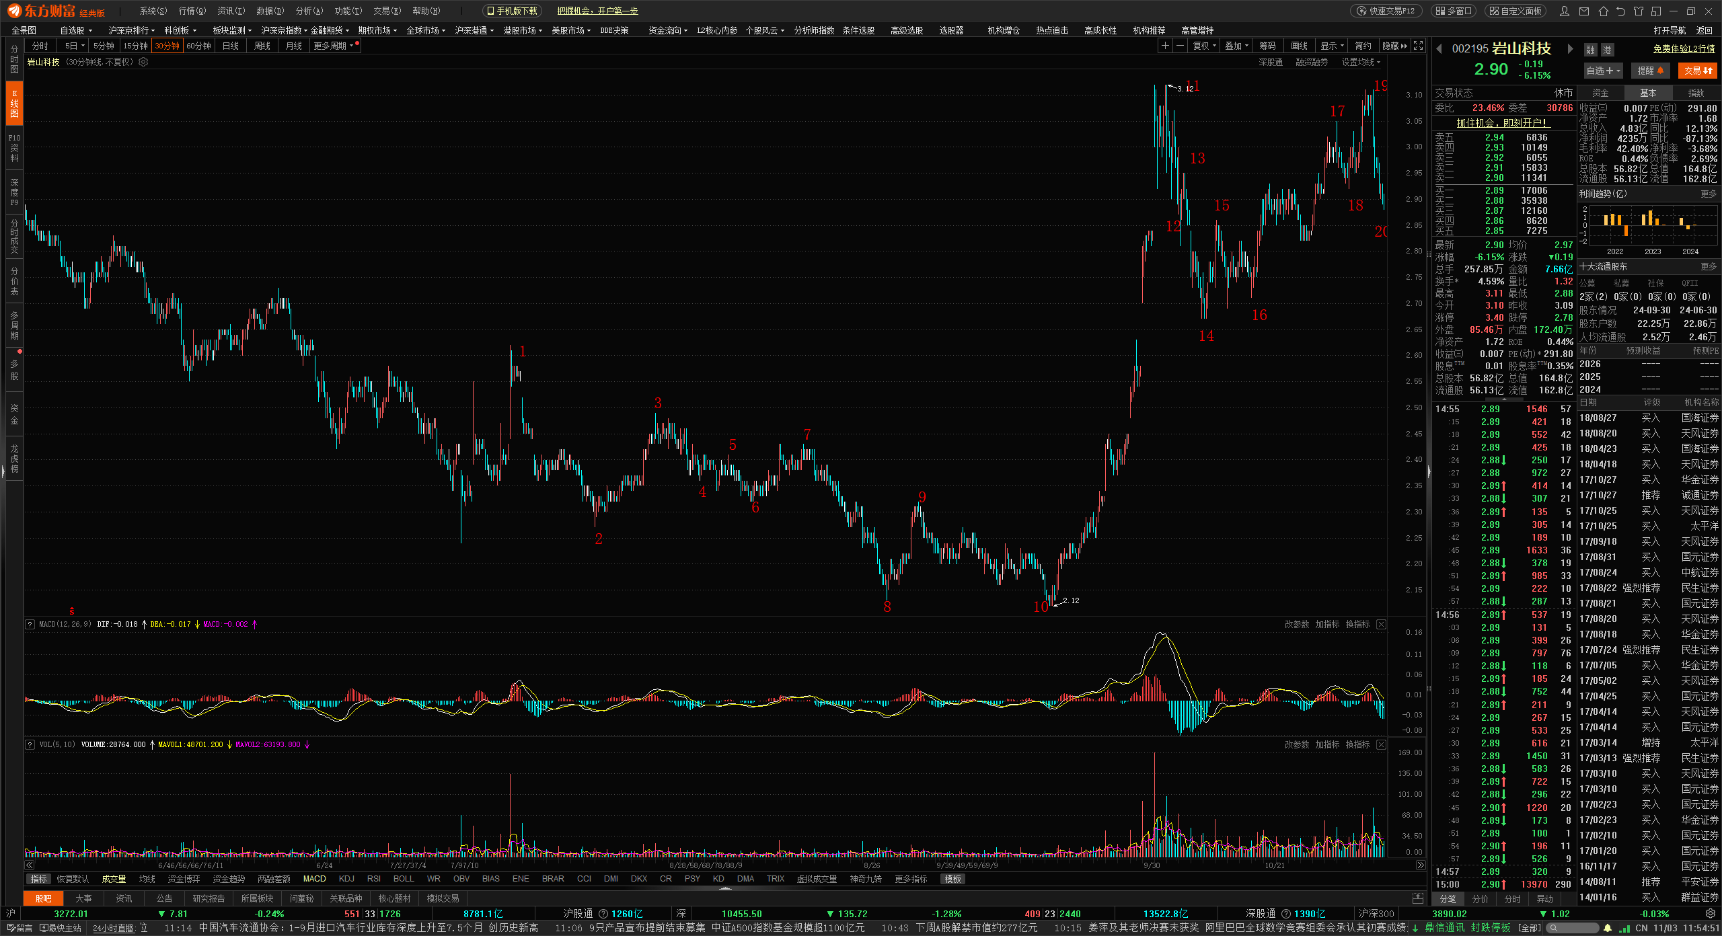The height and width of the screenshot is (936, 1722).
Task: Open status bar settings gear
Action: coord(1711,914)
